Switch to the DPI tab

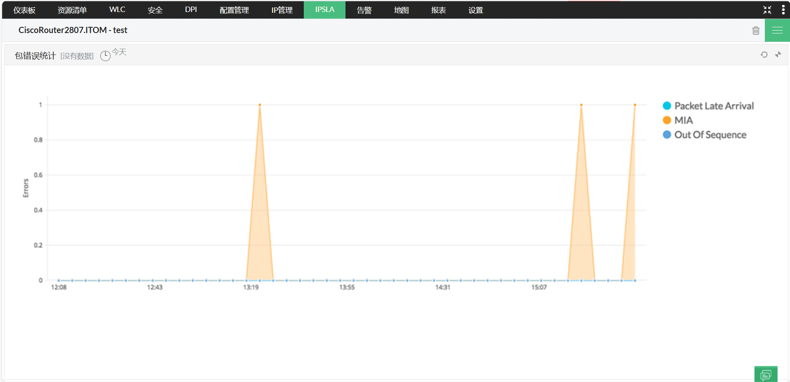click(x=191, y=10)
